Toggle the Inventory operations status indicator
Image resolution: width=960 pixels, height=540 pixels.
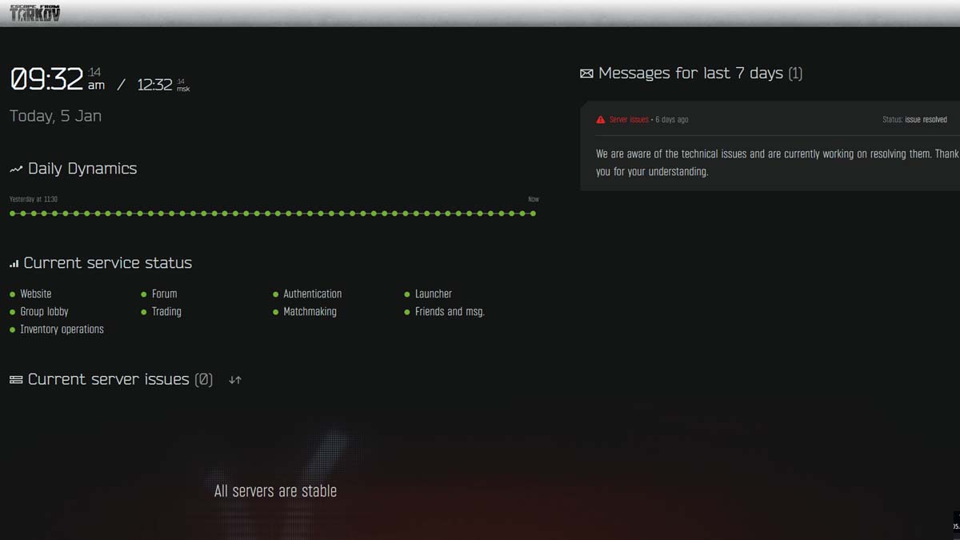click(13, 329)
